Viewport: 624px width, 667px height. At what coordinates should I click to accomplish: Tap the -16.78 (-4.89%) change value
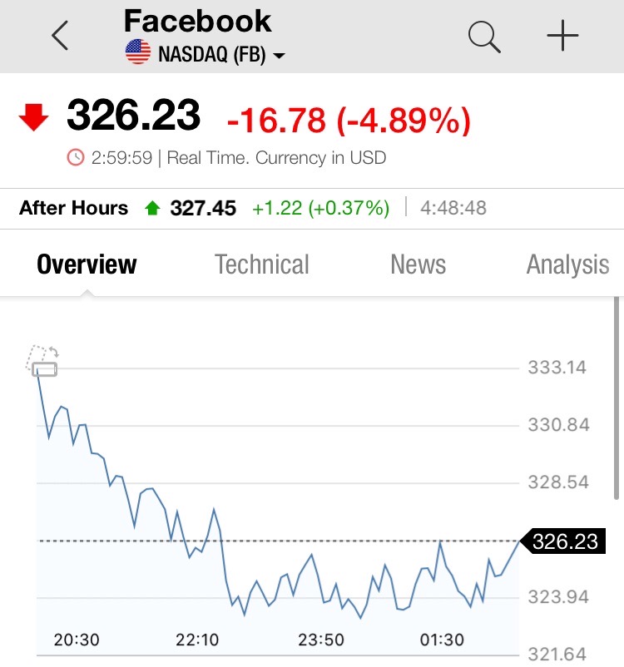pos(349,121)
